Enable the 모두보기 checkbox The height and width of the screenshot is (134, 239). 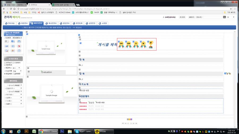(5, 63)
